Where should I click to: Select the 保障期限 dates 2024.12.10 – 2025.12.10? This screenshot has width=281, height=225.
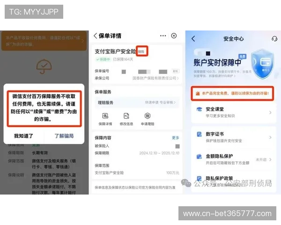(159, 153)
